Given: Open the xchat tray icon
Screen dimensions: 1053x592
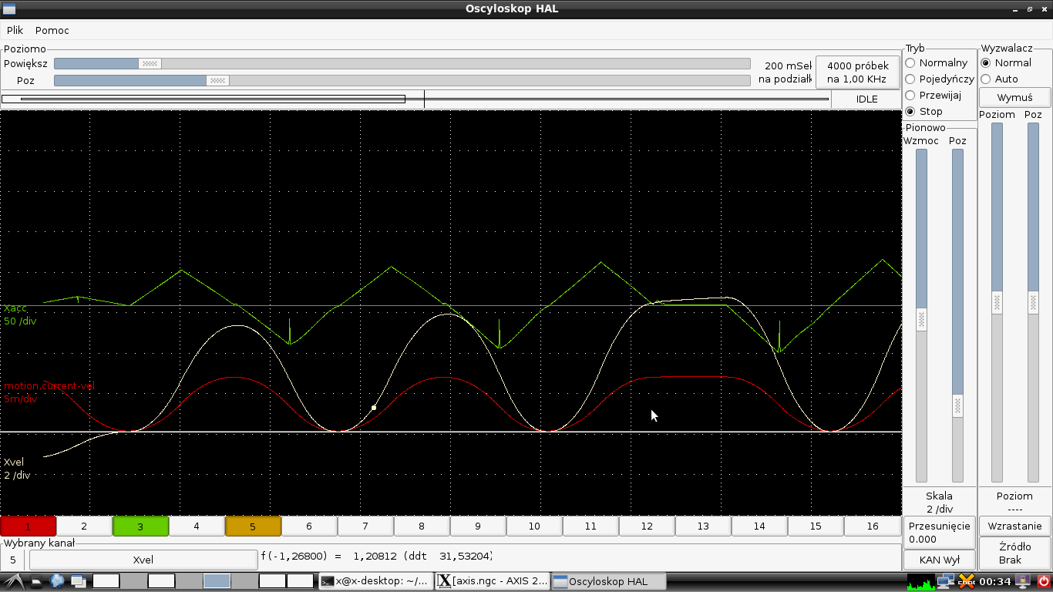Looking at the screenshot, I should (967, 581).
